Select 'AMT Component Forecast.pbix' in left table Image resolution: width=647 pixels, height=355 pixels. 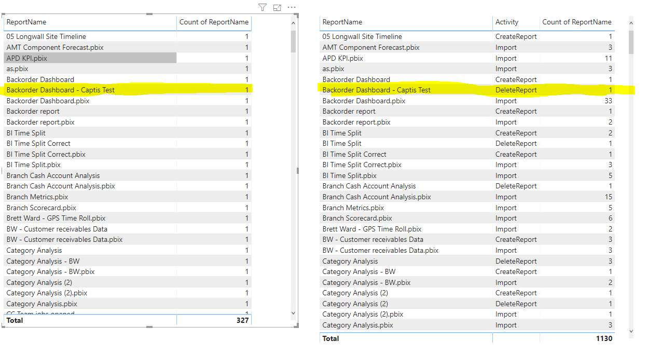point(55,47)
